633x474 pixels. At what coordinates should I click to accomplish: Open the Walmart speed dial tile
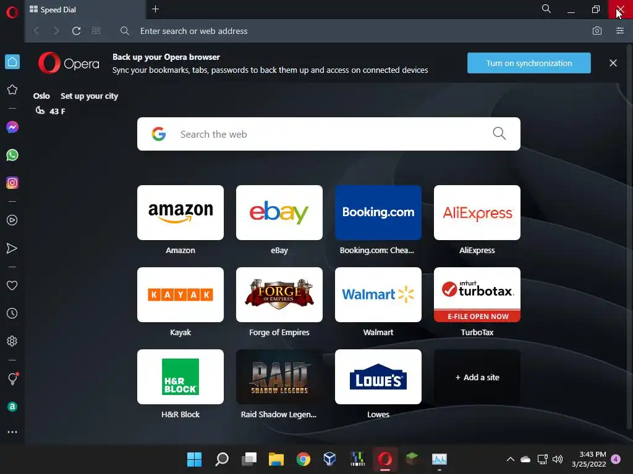coord(378,294)
